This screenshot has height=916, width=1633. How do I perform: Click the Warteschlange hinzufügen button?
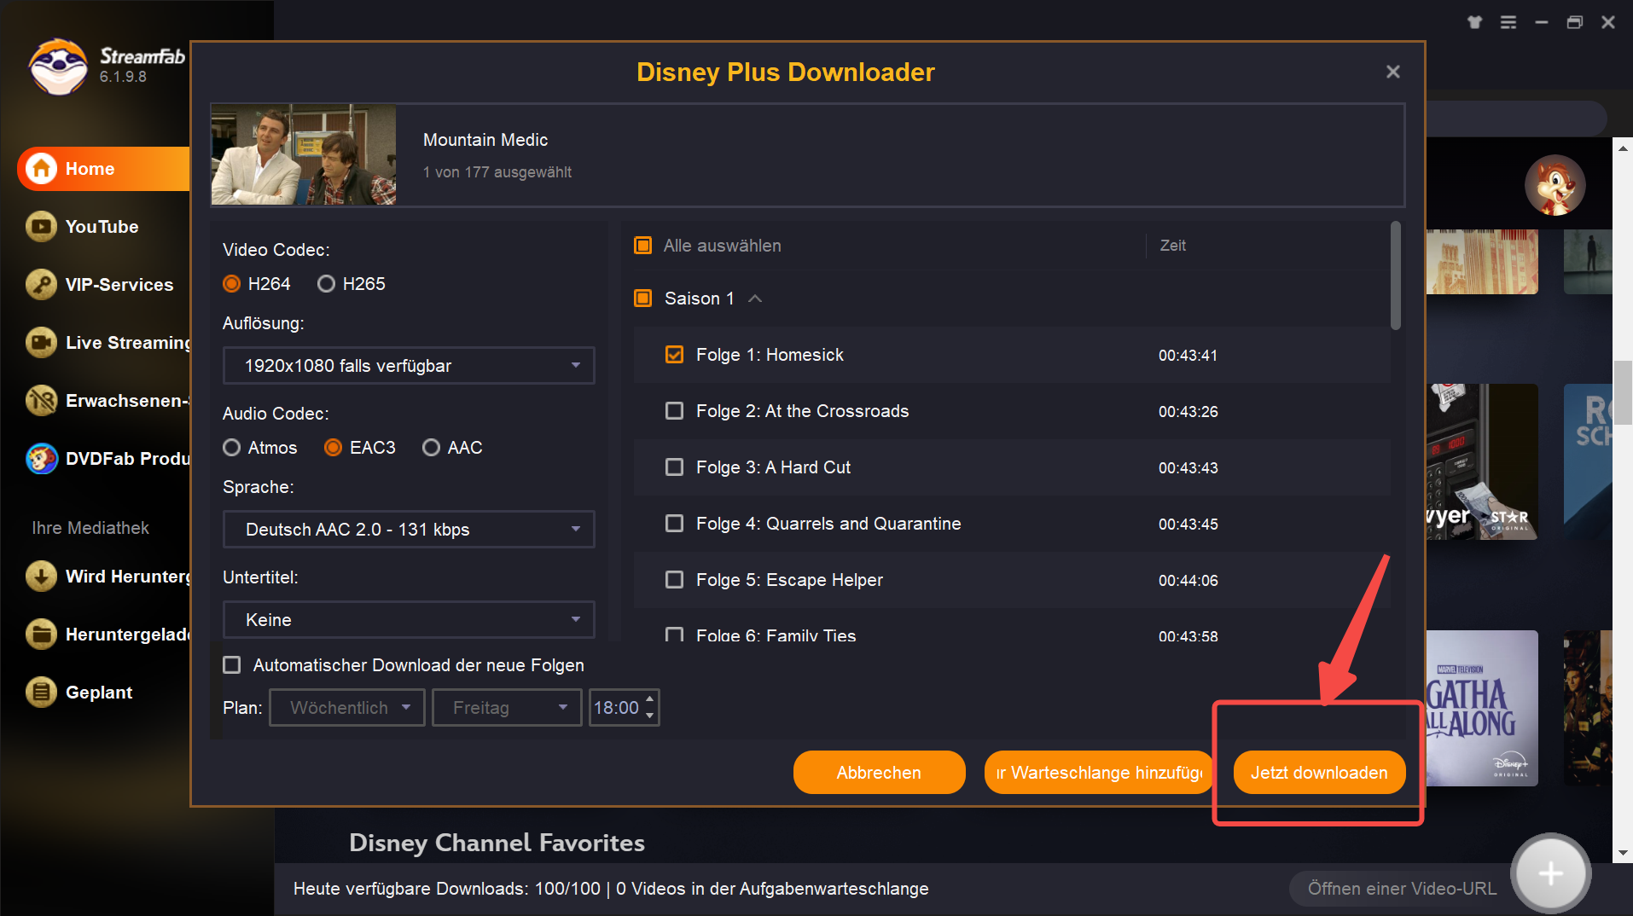pos(1098,773)
